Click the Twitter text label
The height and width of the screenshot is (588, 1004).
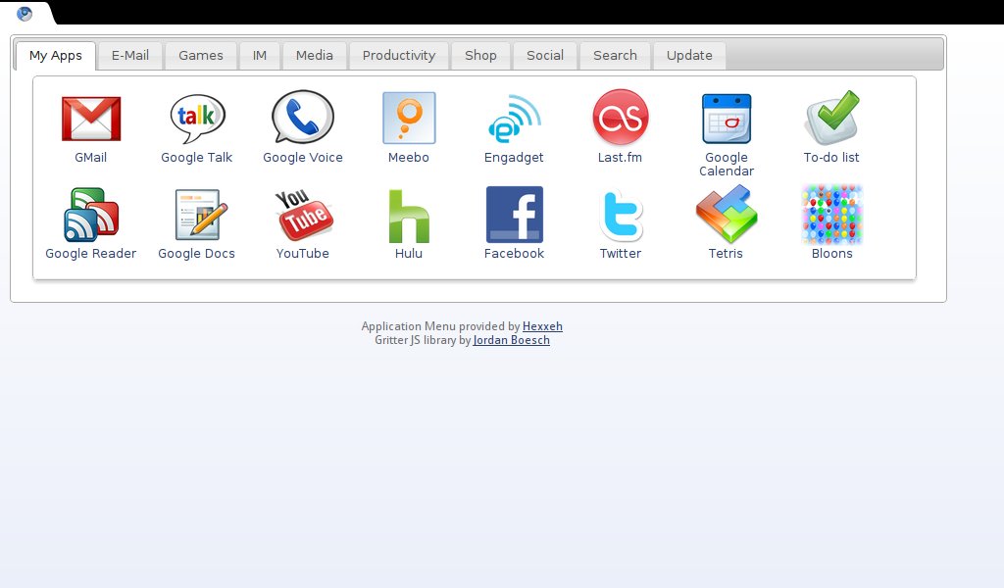(621, 254)
